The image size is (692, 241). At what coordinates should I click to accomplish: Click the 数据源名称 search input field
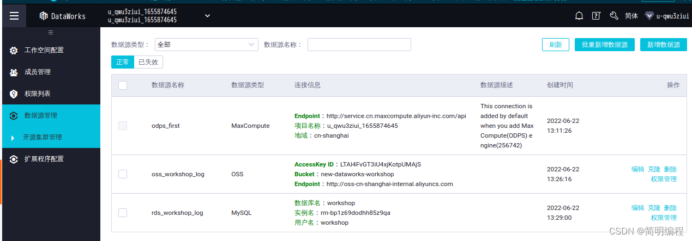(359, 45)
